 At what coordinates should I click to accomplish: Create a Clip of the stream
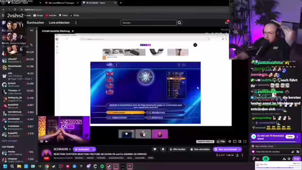221,141
